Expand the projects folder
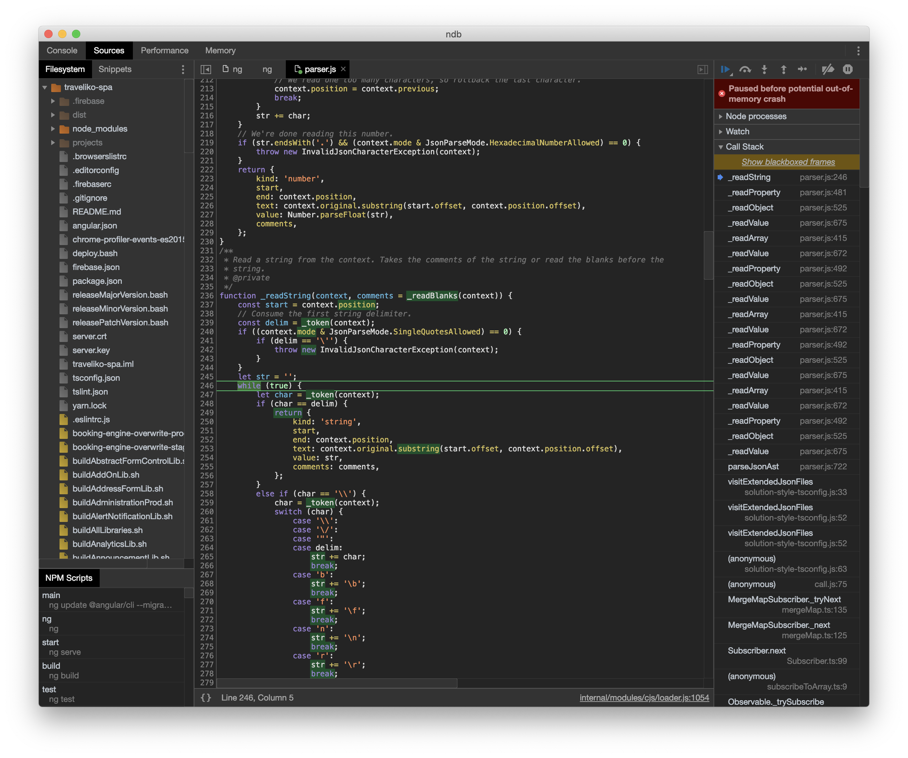Image resolution: width=908 pixels, height=758 pixels. click(53, 143)
